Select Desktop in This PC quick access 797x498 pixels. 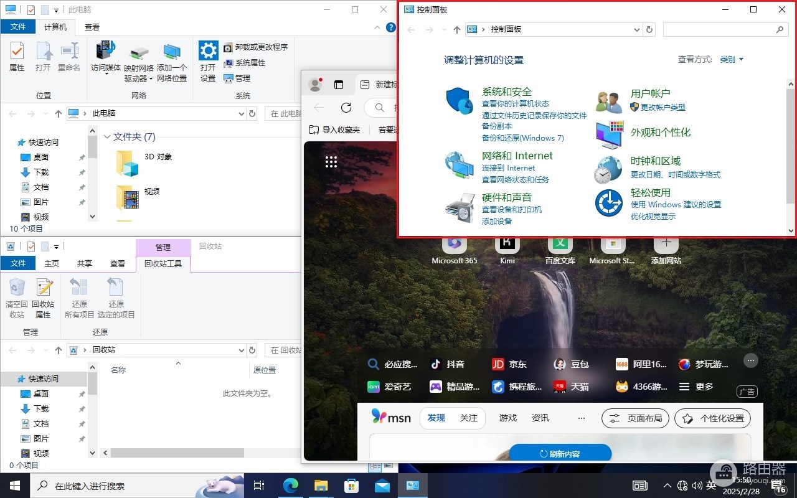[41, 157]
